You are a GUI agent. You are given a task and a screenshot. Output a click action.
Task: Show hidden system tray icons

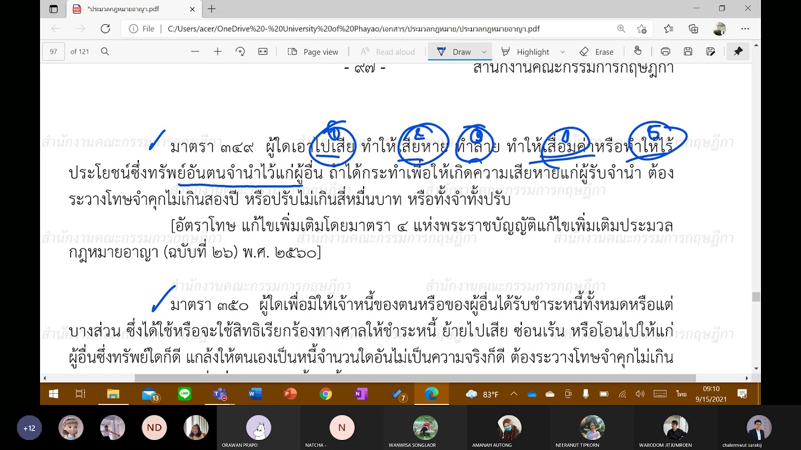coord(514,394)
